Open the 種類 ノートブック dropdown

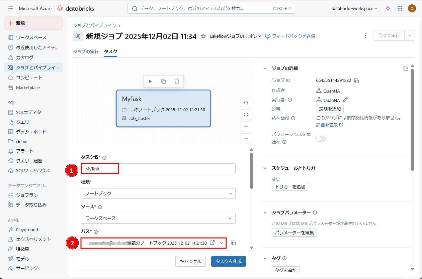click(x=158, y=193)
